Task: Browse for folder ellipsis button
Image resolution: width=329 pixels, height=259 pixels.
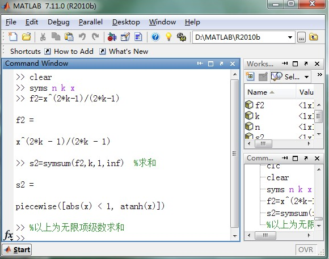Action: 301,37
